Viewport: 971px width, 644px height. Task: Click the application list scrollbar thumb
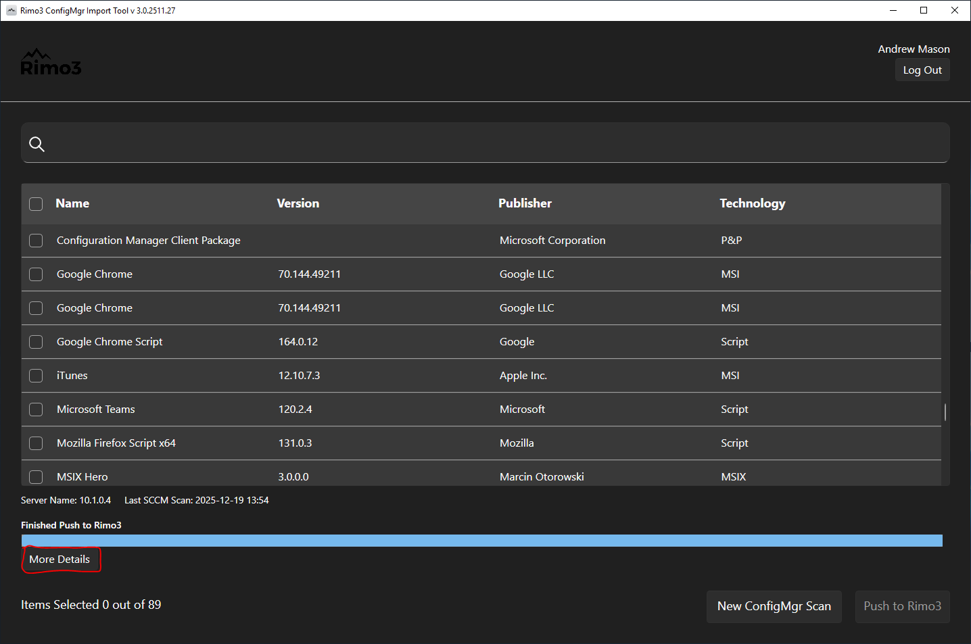(945, 412)
